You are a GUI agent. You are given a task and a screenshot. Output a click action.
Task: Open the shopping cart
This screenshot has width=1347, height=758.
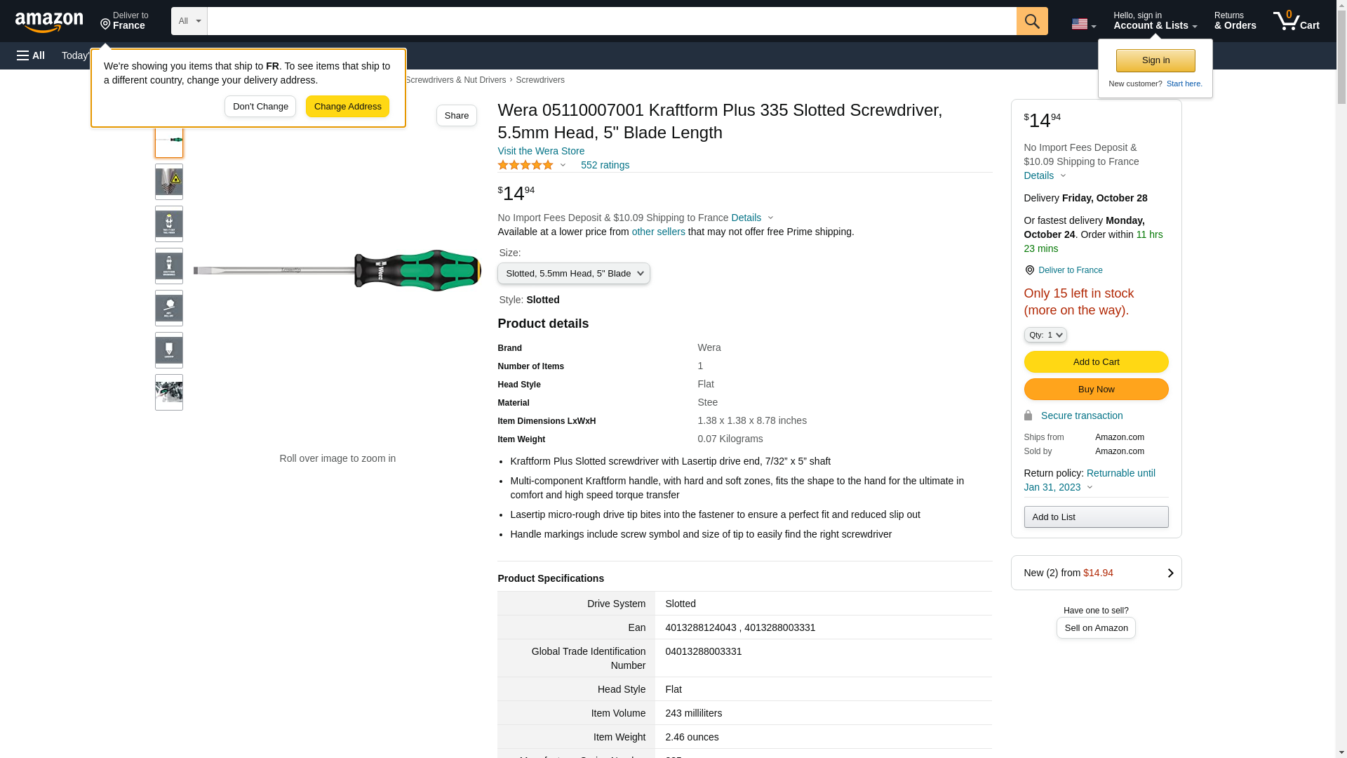coord(1296,21)
